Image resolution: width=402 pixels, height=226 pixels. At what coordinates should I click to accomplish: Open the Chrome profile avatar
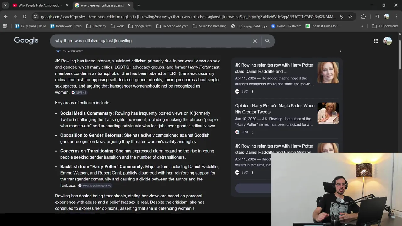tap(387, 17)
